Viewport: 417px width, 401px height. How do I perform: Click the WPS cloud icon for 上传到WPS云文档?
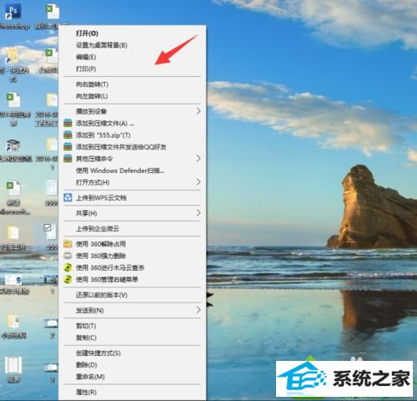[68, 198]
